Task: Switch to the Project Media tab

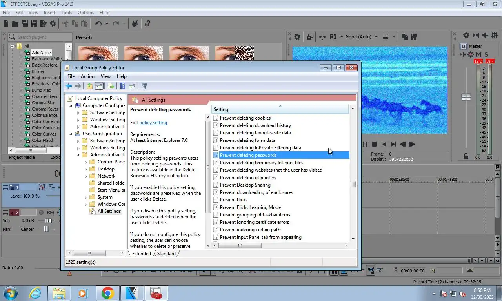Action: pos(22,157)
